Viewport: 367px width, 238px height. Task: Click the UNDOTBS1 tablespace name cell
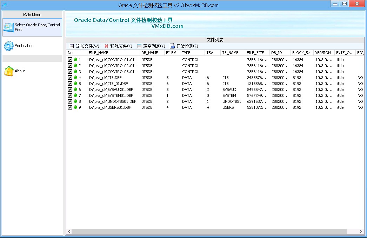pos(232,101)
